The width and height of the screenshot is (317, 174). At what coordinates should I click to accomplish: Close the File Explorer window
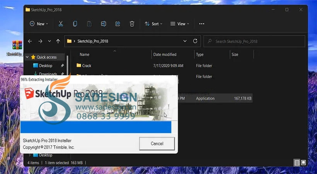301,10
